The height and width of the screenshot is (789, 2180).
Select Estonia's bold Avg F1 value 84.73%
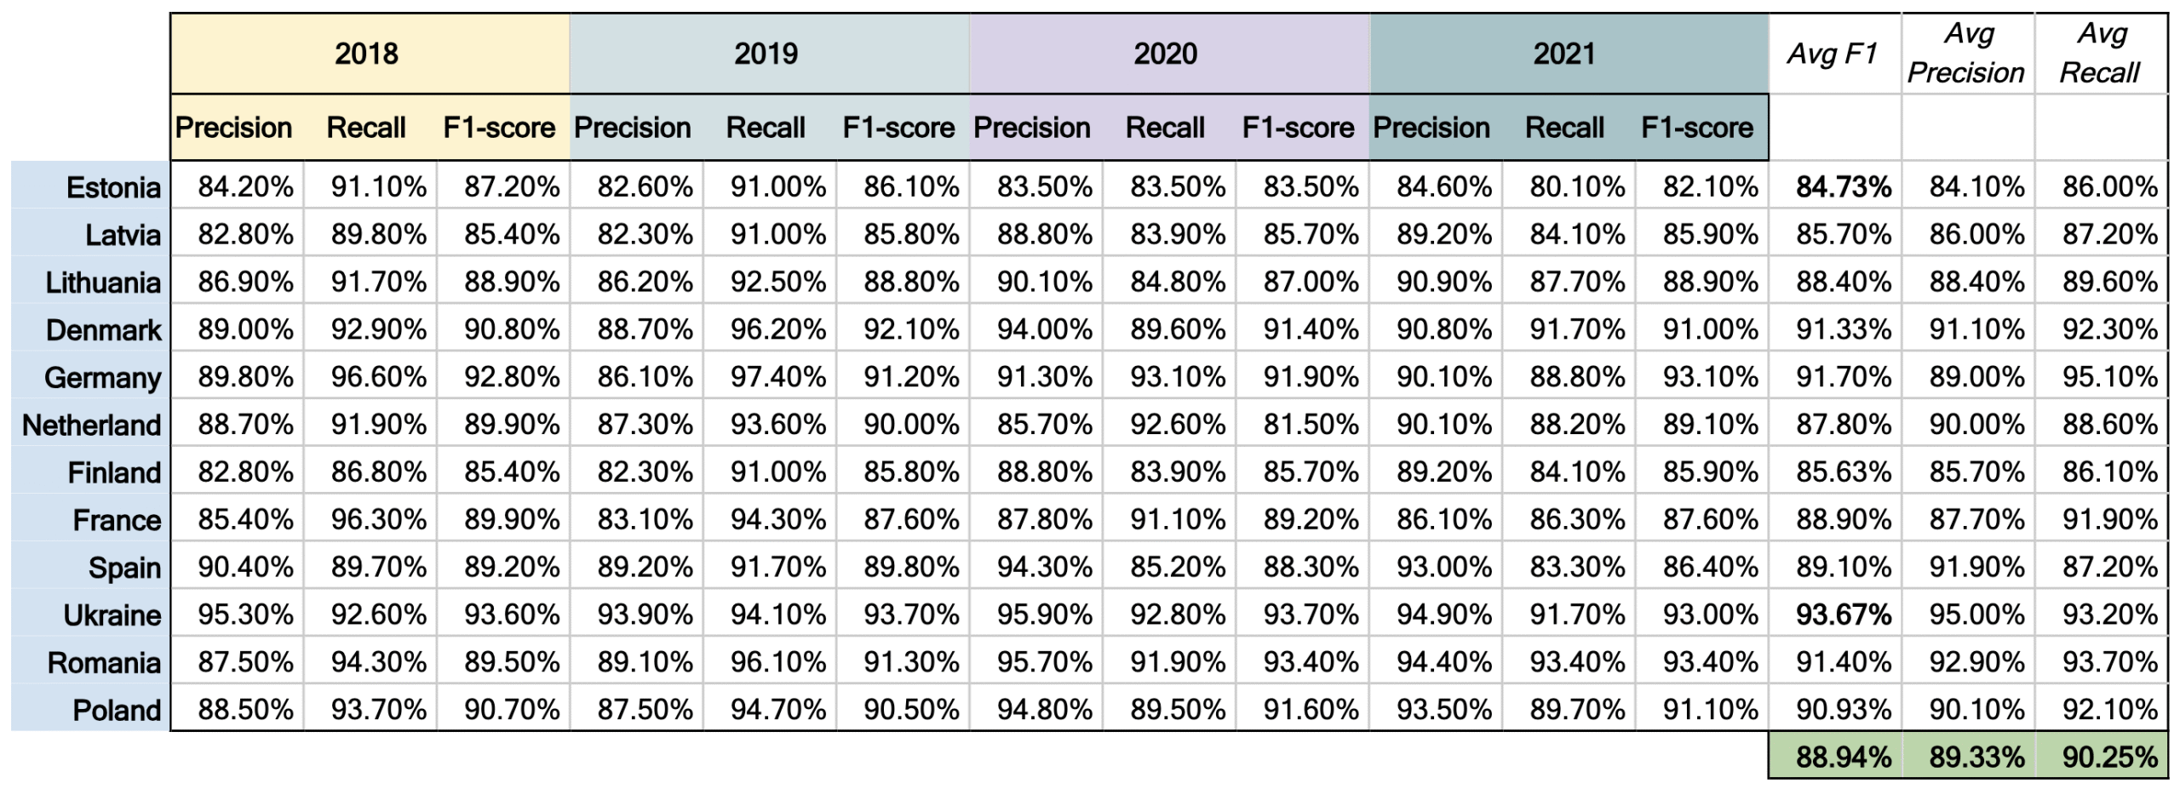pos(1844,186)
